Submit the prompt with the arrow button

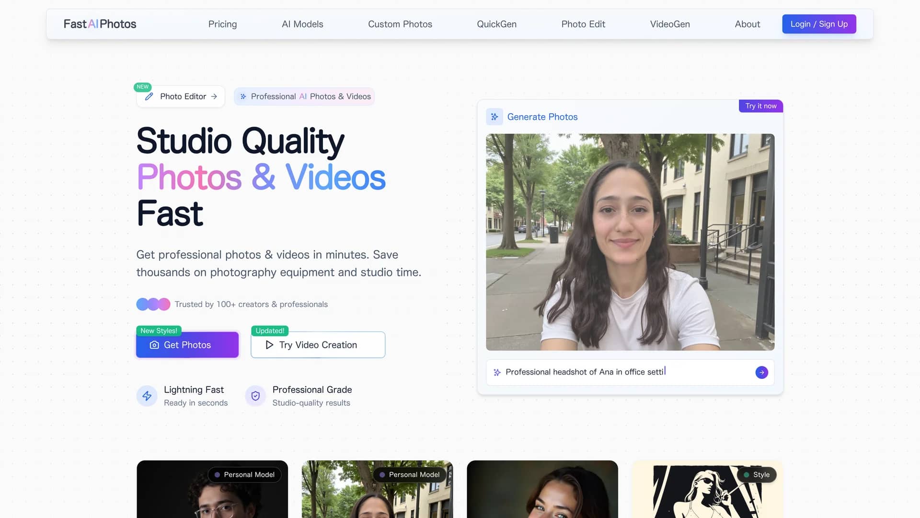coord(761,372)
